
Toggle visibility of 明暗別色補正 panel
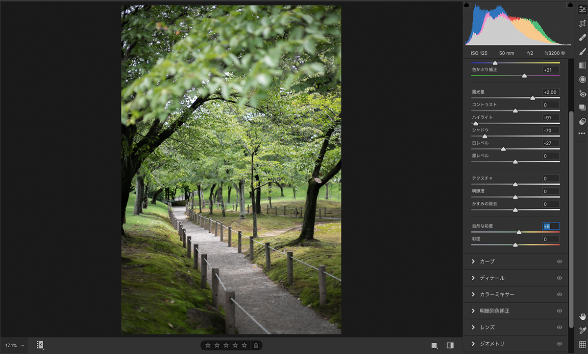[x=559, y=311]
